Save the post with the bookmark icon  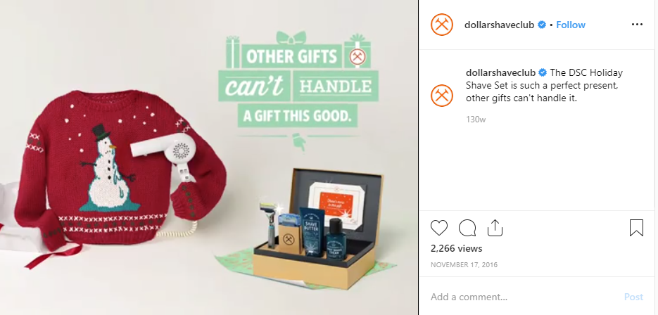pos(636,228)
